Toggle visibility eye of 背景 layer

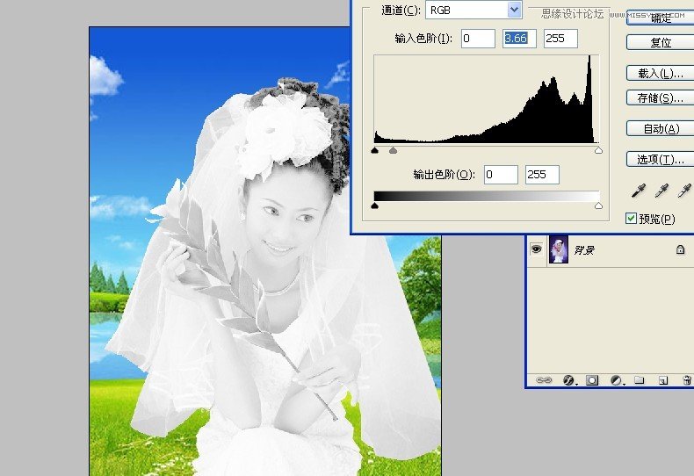click(x=537, y=249)
